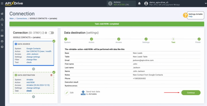Toggle the connection enable switch
This screenshot has height=106, width=207.
pyautogui.click(x=51, y=33)
